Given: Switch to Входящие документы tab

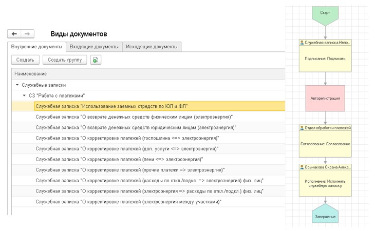Looking at the screenshot, I should [94, 47].
